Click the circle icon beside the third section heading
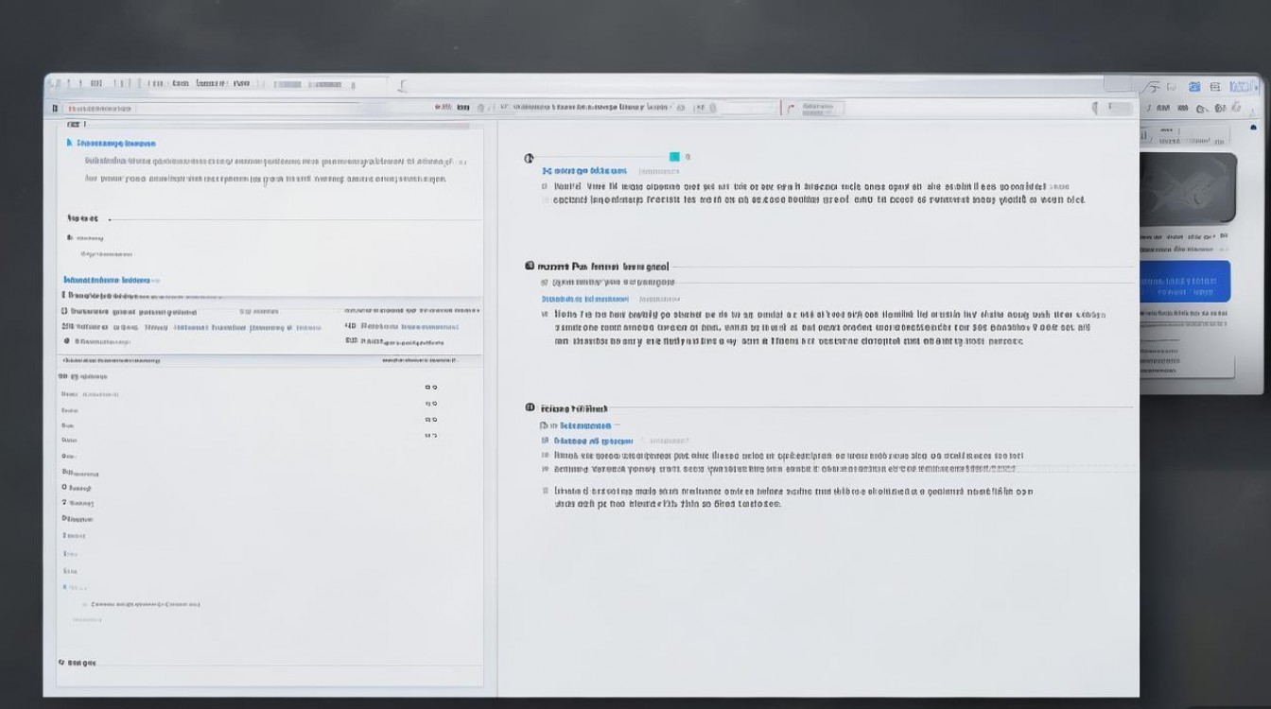 click(530, 407)
